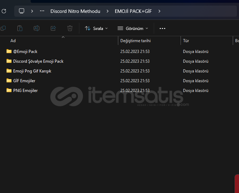Image resolution: width=239 pixels, height=193 pixels.
Task: Click the GİF Emojiler folder icon
Action: tap(9, 80)
